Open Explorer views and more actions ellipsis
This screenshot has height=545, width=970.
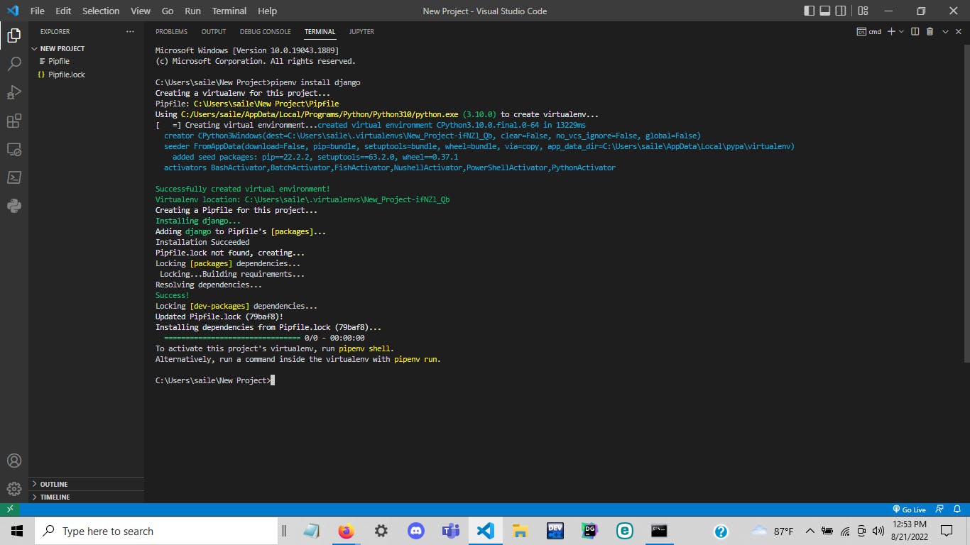click(130, 32)
